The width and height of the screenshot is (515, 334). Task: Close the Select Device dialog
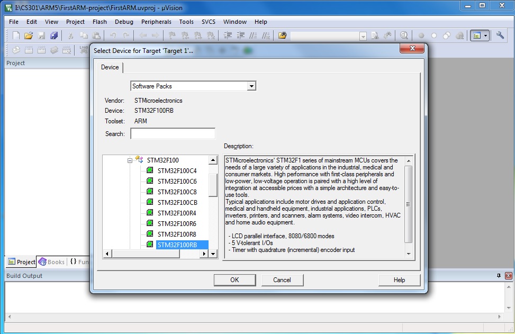point(412,48)
